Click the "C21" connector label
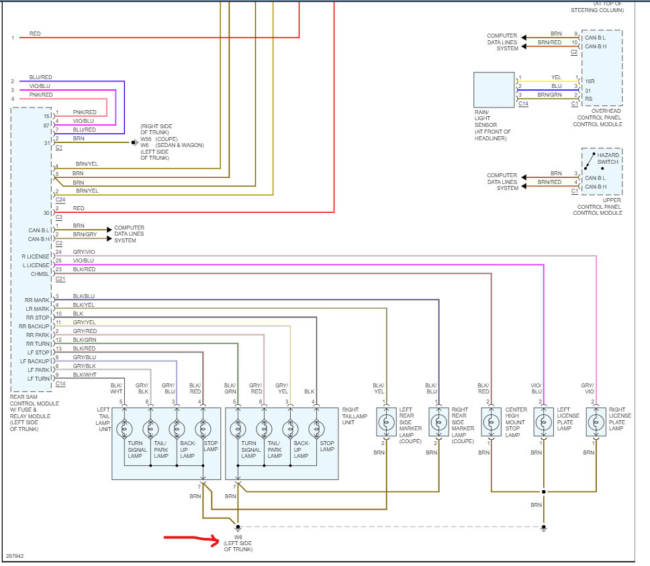The image size is (650, 566). coord(60,279)
